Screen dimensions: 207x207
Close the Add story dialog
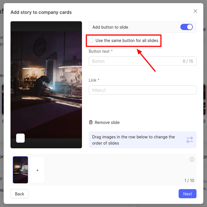(x=195, y=11)
